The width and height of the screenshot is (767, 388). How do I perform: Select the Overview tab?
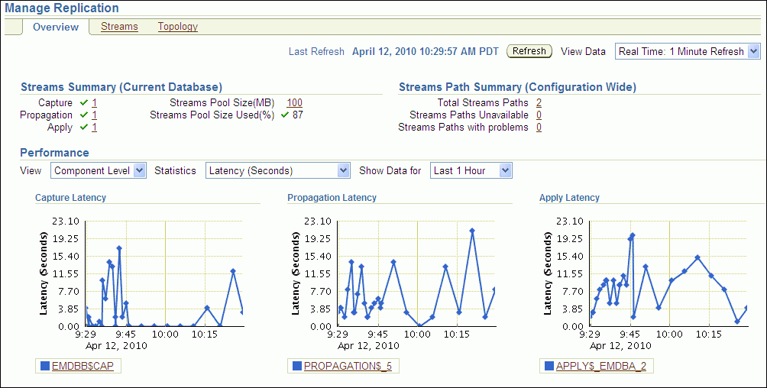coord(55,27)
